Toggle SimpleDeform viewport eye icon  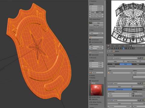click(142, 58)
